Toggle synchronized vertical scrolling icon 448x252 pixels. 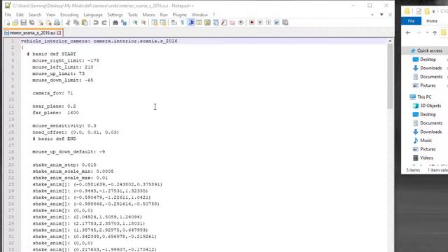click(155, 22)
